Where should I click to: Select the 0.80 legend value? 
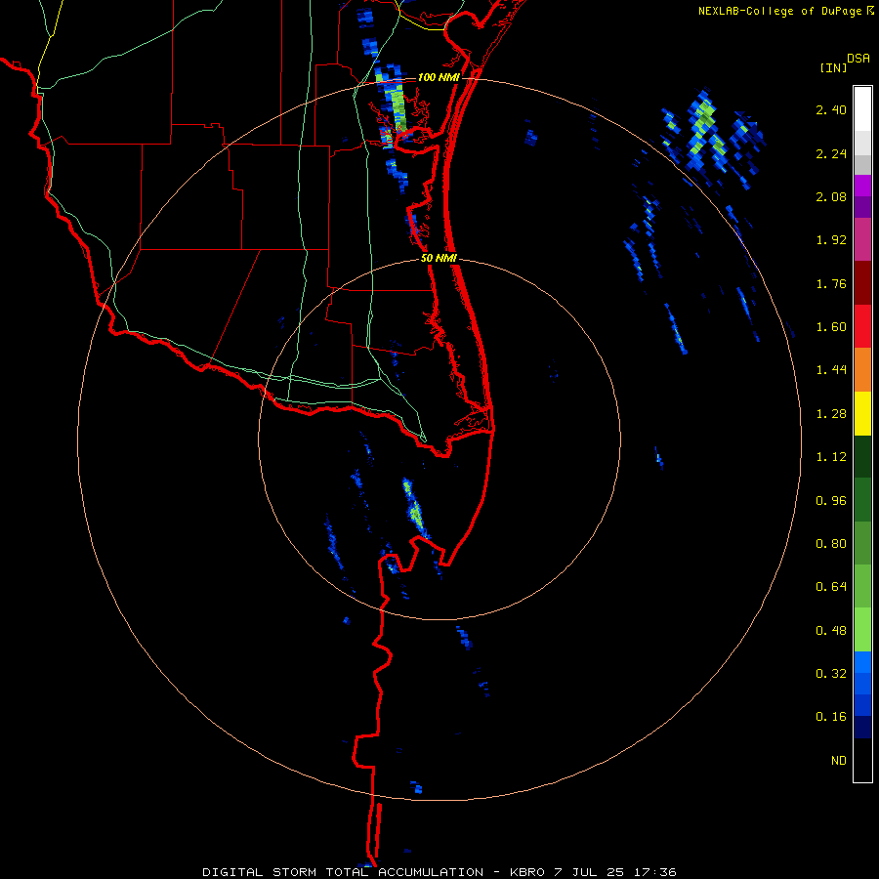click(x=831, y=544)
